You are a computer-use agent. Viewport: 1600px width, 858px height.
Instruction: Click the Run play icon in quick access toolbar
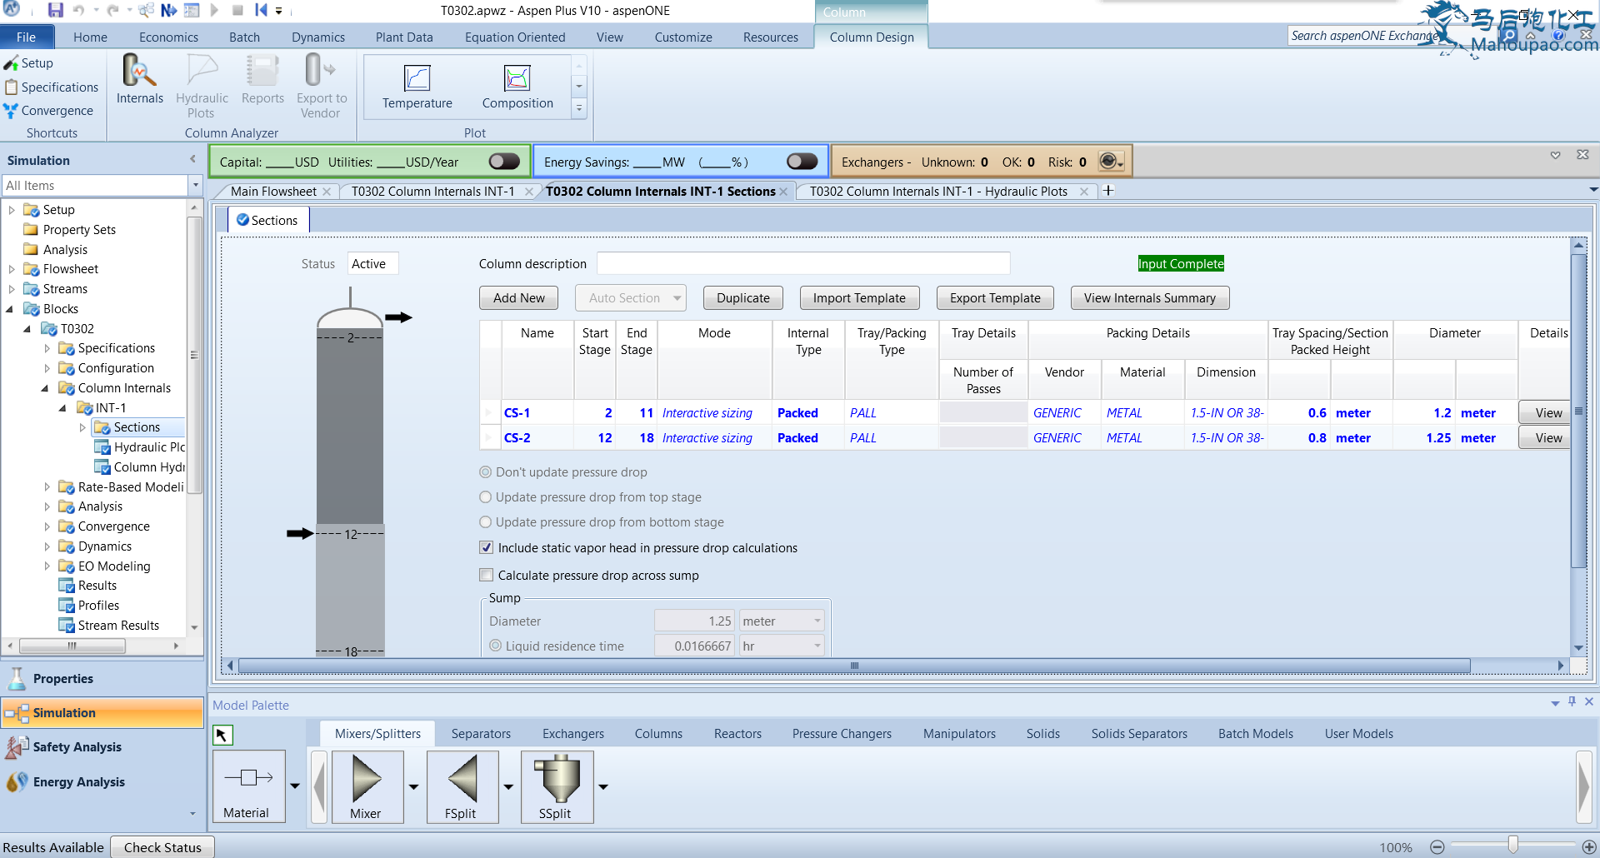[214, 11]
